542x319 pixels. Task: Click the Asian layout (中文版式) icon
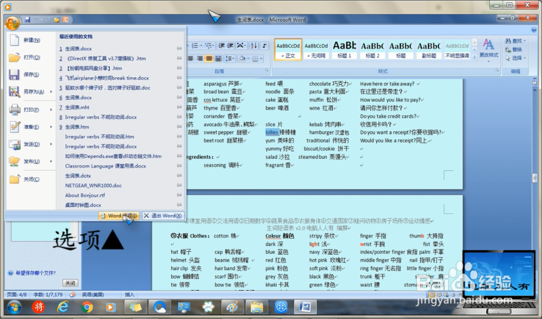point(241,46)
